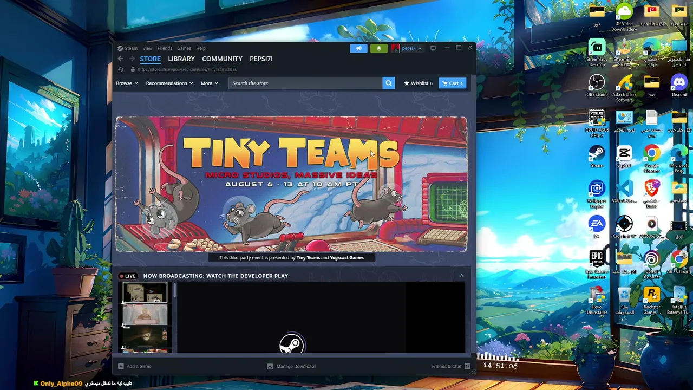
Task: Expand the Browse store dropdown
Action: tap(127, 83)
